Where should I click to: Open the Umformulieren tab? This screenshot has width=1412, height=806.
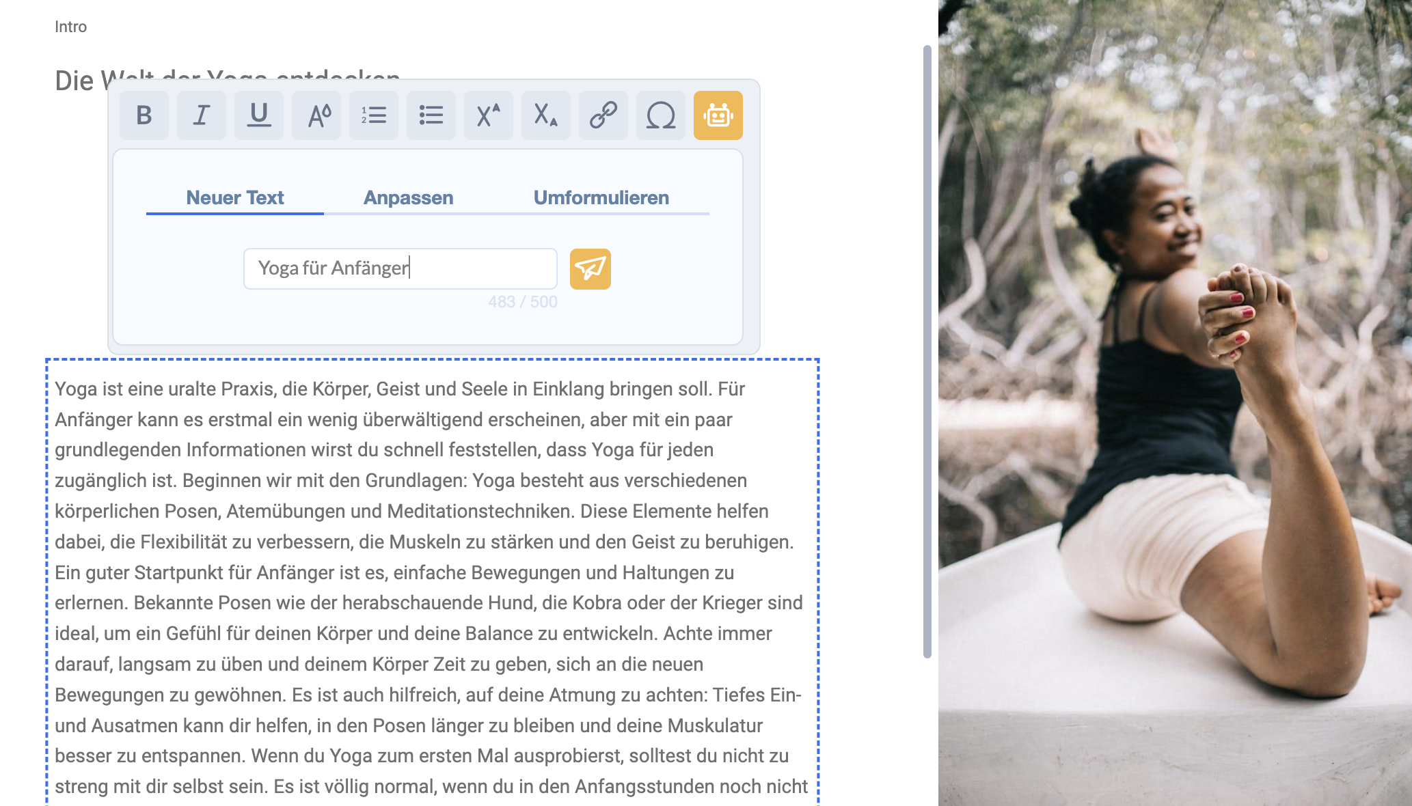pos(601,197)
